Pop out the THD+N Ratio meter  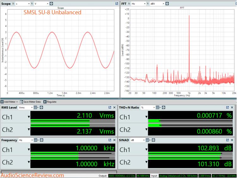coord(227,108)
